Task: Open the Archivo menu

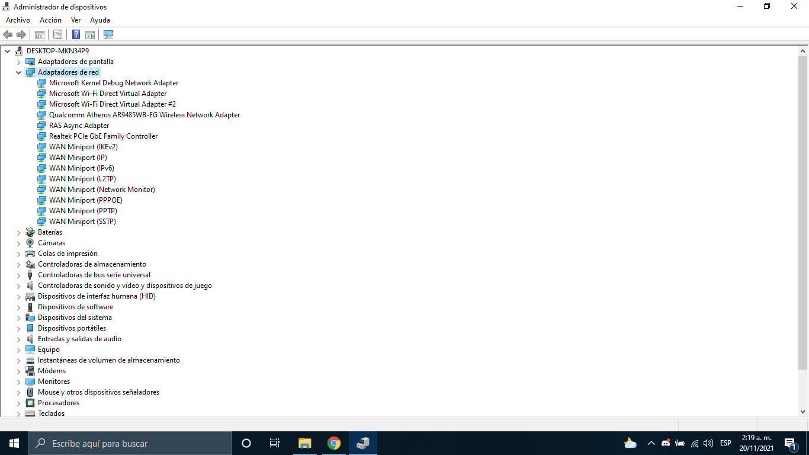Action: click(18, 20)
